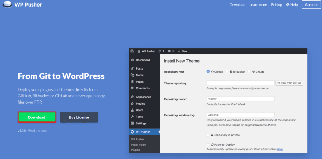Click the WP Pusher hat logo icon

pos(8,4)
